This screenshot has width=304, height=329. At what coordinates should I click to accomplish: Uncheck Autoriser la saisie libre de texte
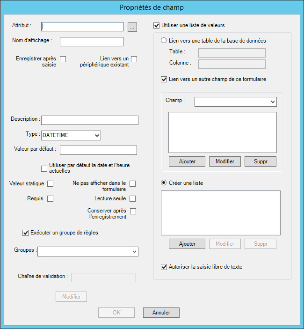(164, 267)
